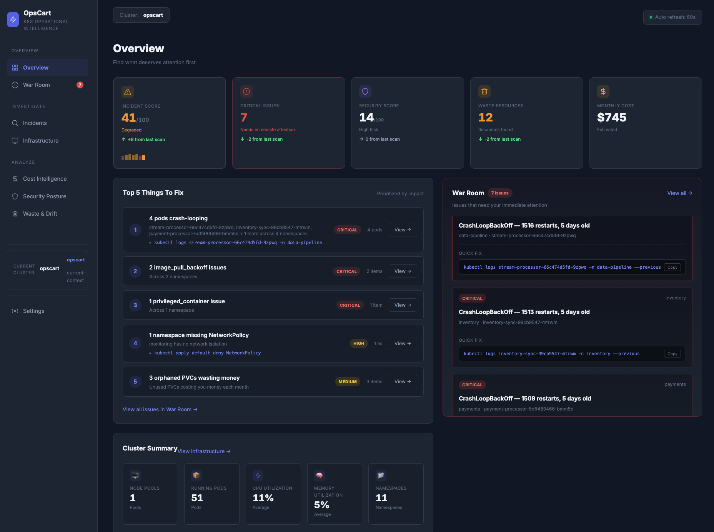Viewport: 714px width, 532px height.
Task: Click the 7 Issues badge in War Room
Action: [x=500, y=193]
